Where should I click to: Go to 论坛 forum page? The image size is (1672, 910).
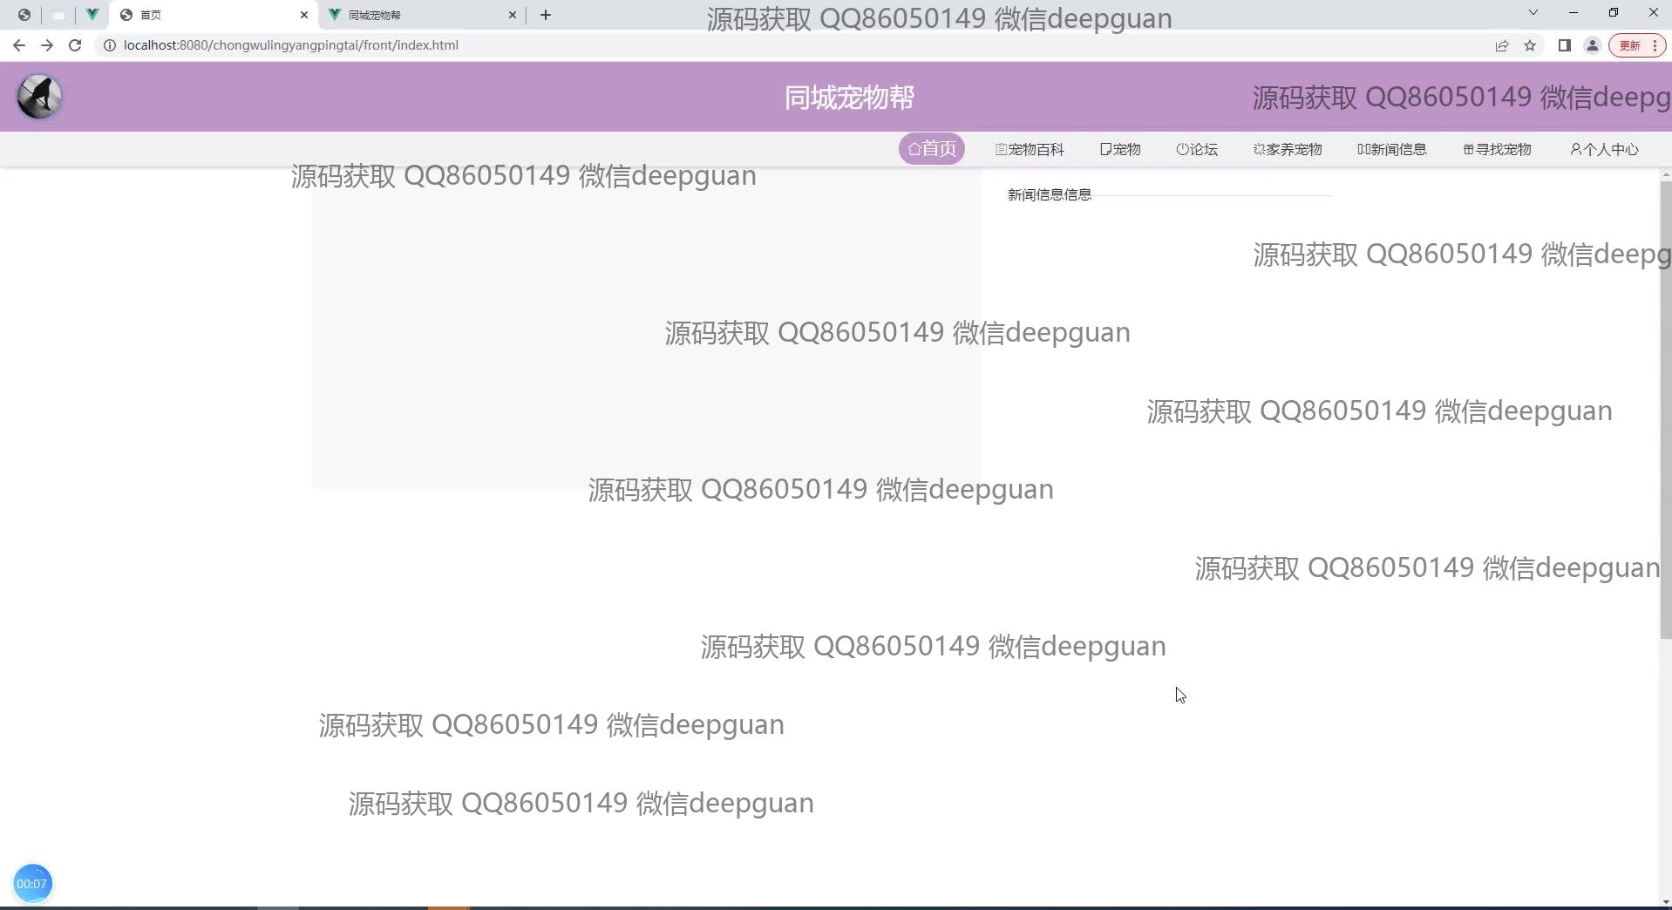pyautogui.click(x=1197, y=149)
